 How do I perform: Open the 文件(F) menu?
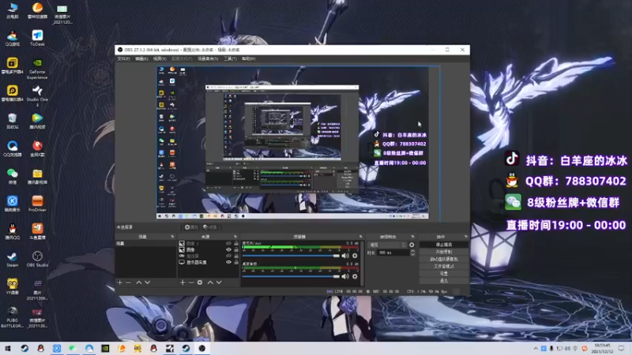(123, 58)
